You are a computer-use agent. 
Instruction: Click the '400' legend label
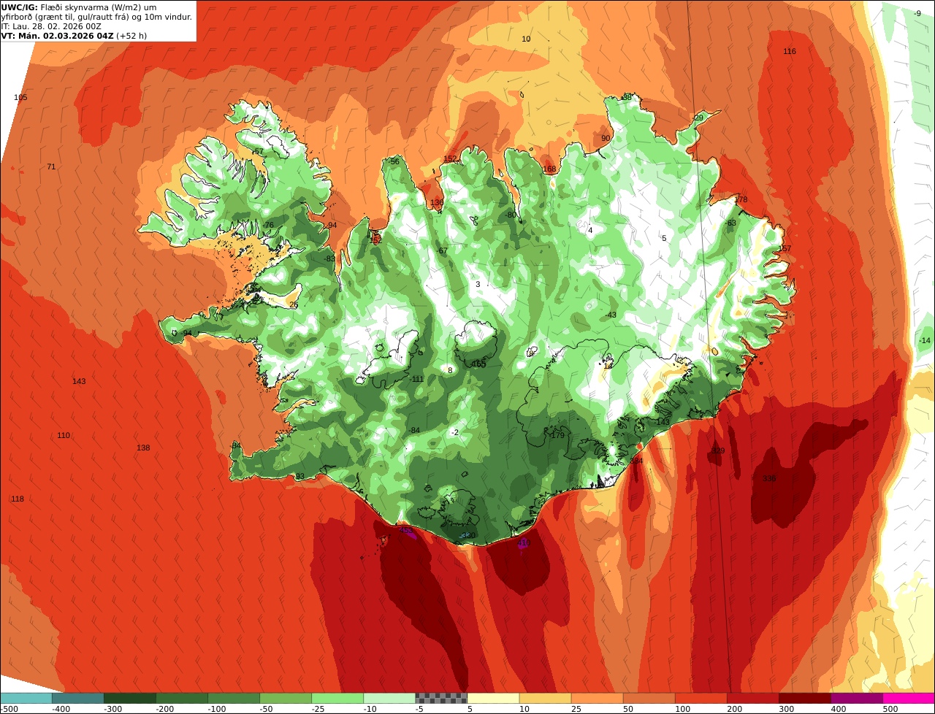click(x=839, y=709)
